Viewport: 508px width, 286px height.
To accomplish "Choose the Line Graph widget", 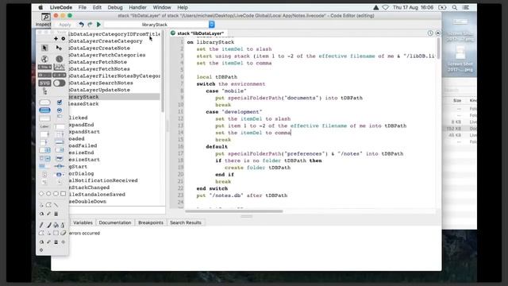I will 59,67.
